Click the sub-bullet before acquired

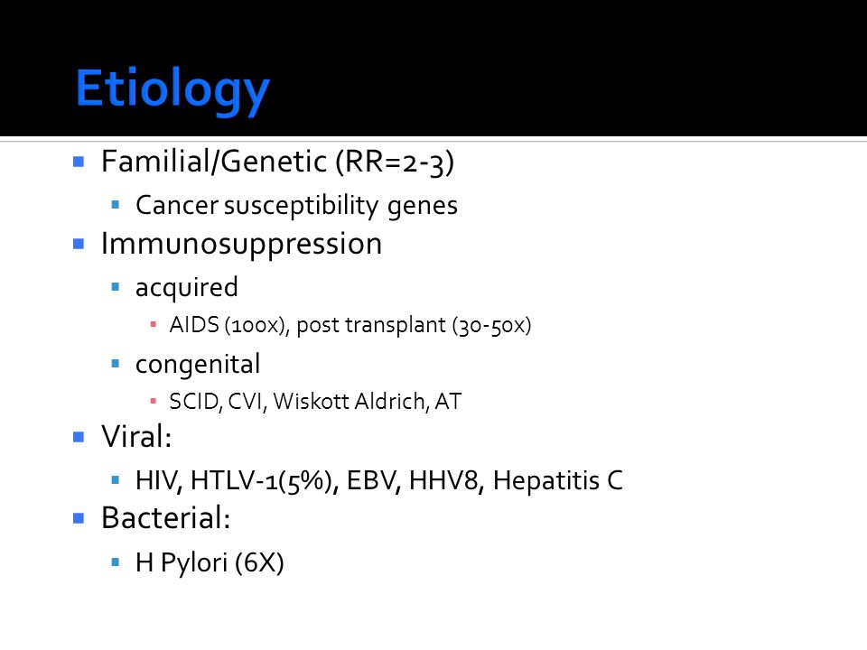click(115, 287)
